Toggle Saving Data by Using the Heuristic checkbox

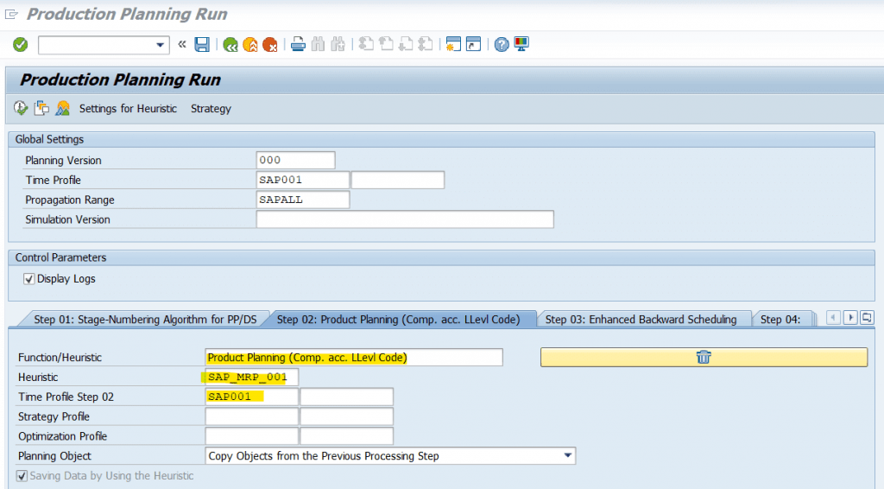[x=22, y=476]
